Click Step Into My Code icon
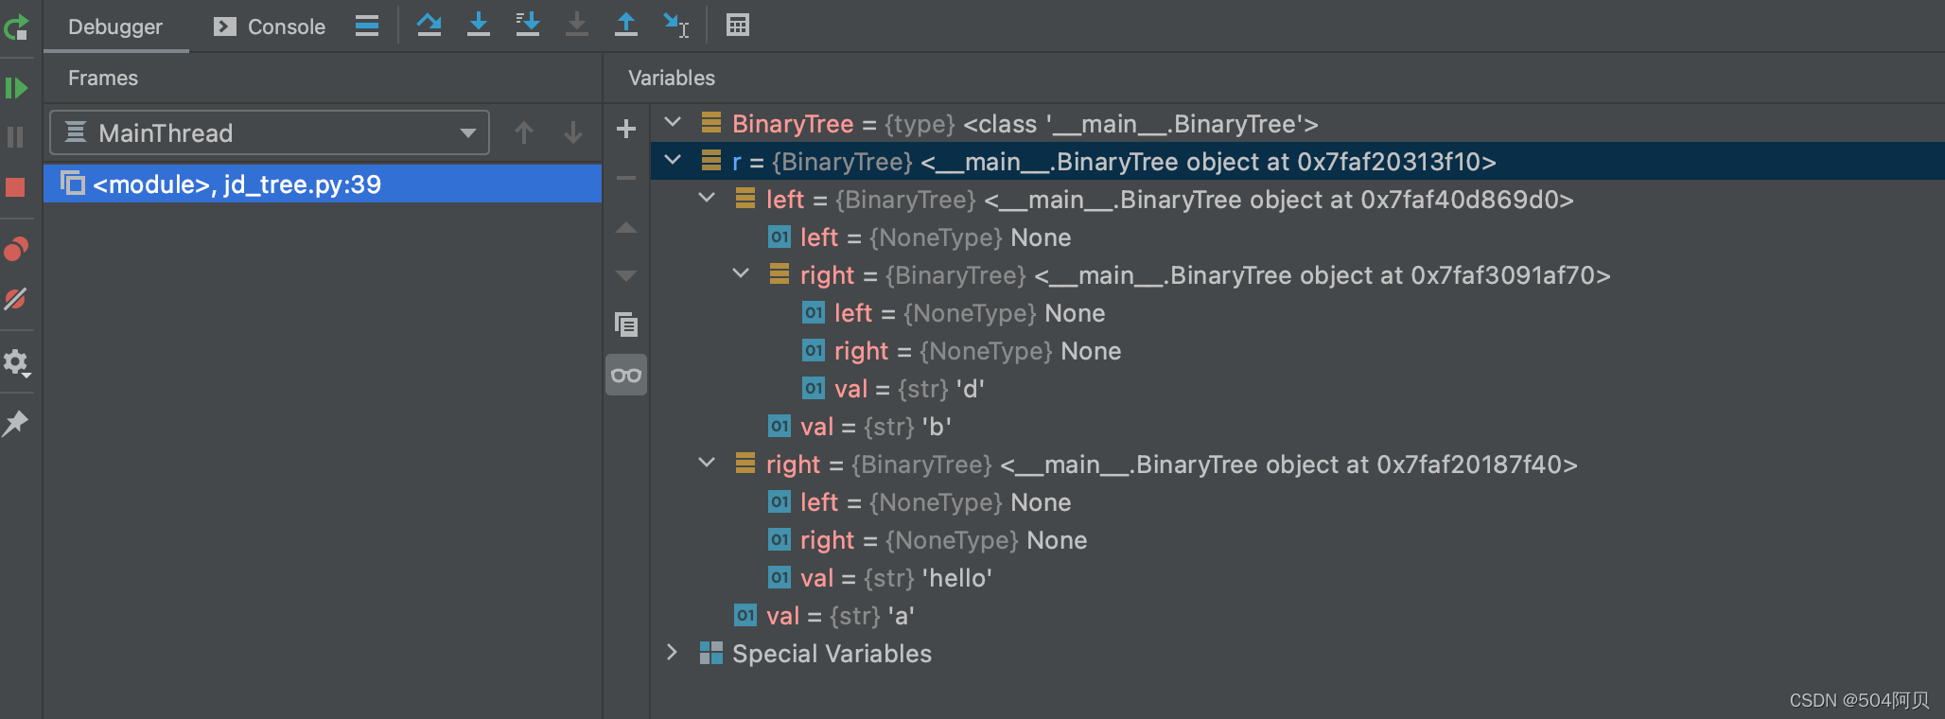Viewport: 1945px width, 719px height. click(528, 25)
